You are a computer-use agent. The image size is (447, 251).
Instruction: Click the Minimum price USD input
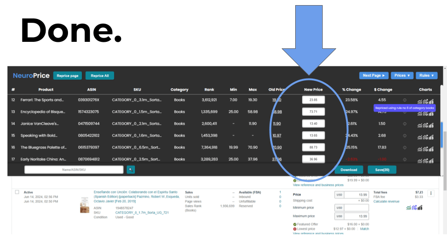point(356,208)
